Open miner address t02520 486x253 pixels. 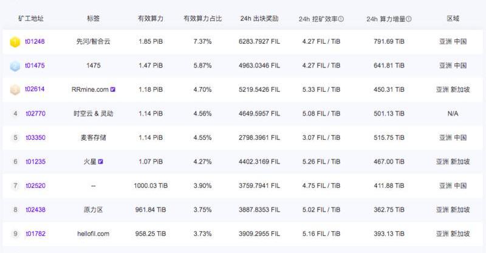tap(36, 185)
